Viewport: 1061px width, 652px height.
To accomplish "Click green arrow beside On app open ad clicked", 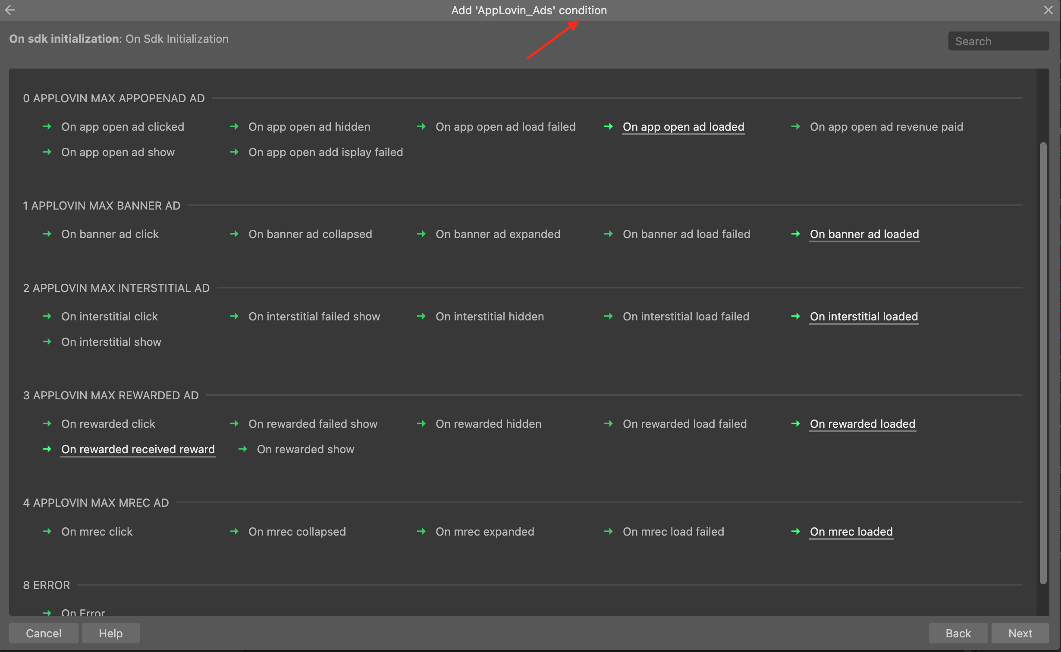I will (47, 126).
